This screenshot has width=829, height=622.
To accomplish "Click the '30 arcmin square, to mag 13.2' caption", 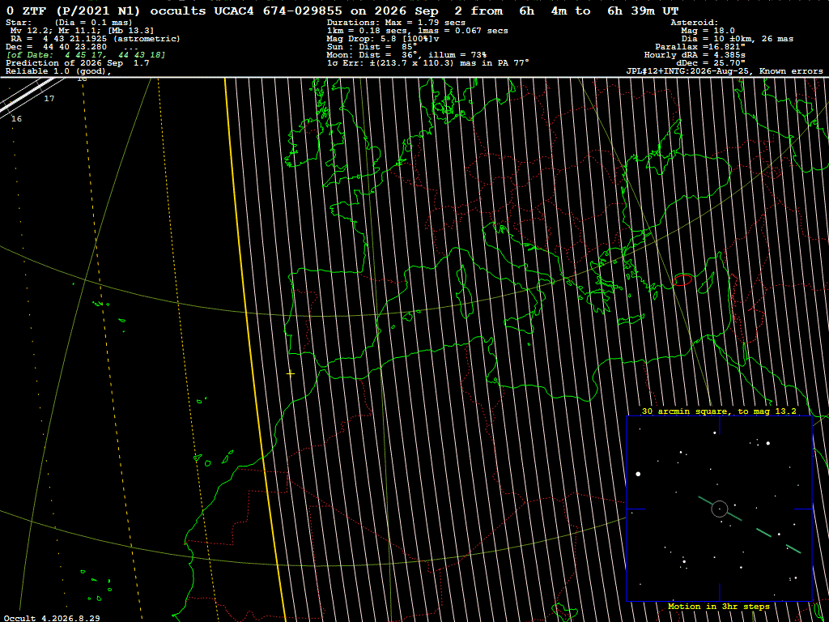I will 719,411.
